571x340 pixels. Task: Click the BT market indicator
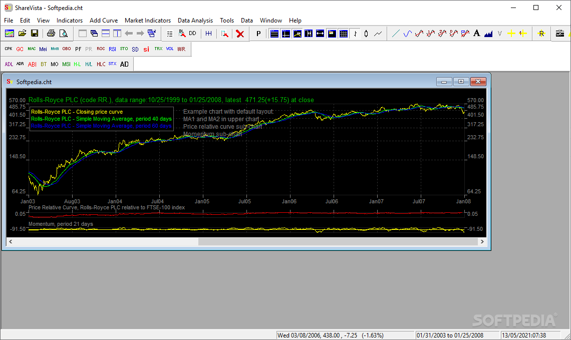44,65
